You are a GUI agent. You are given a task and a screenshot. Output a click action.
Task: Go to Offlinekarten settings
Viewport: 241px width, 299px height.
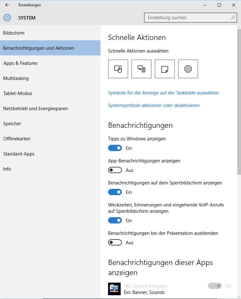[x=50, y=138]
